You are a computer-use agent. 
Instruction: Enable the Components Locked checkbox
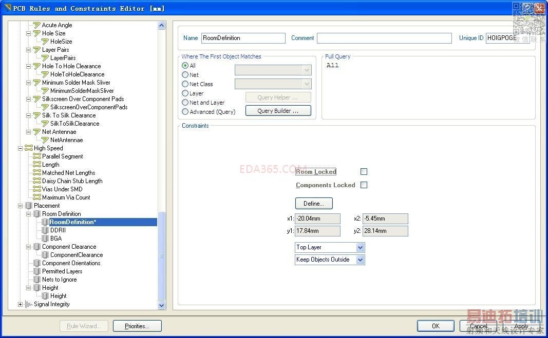(x=364, y=185)
